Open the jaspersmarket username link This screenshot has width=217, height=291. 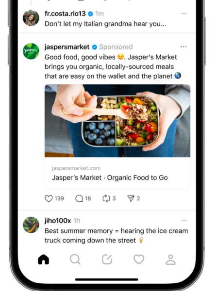click(67, 47)
